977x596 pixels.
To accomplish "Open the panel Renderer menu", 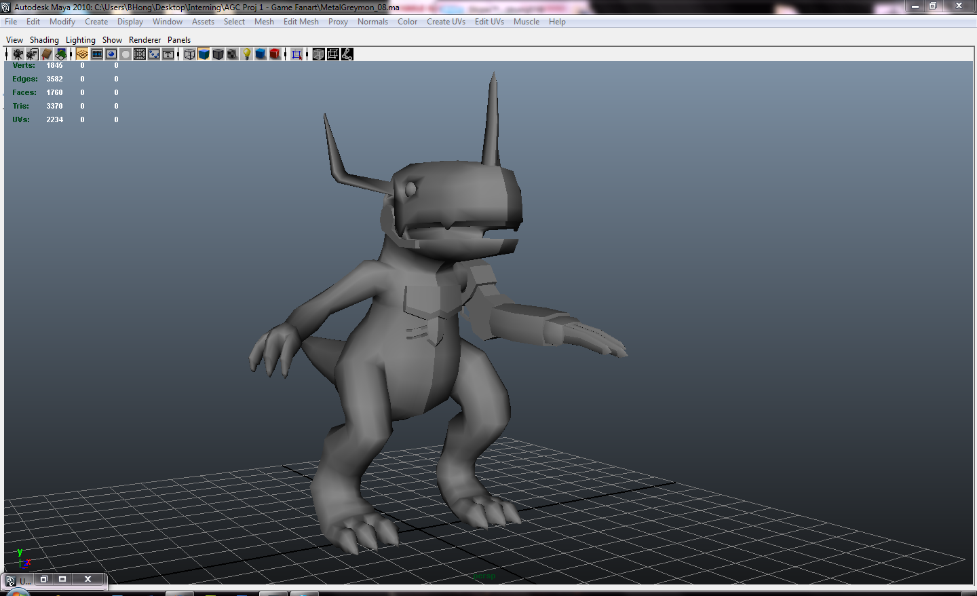I will (145, 40).
